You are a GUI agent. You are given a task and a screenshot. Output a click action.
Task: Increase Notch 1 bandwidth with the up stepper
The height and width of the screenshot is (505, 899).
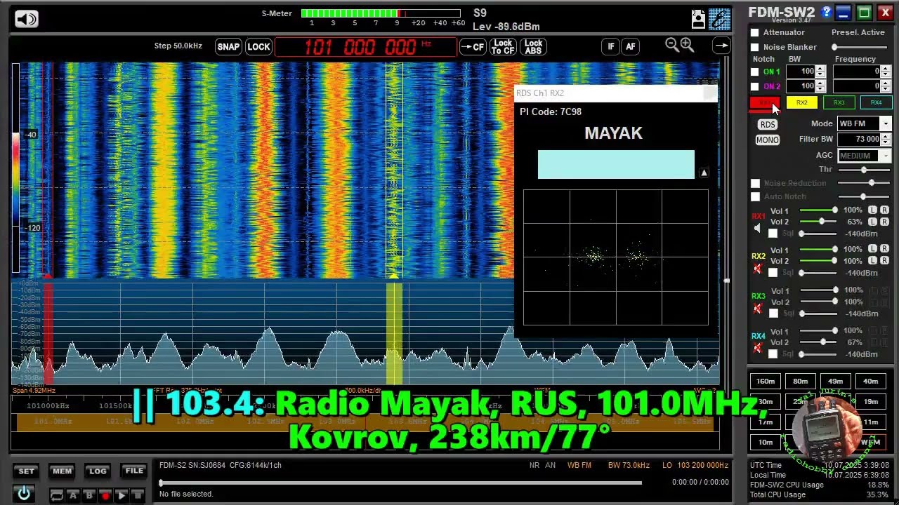coord(820,69)
